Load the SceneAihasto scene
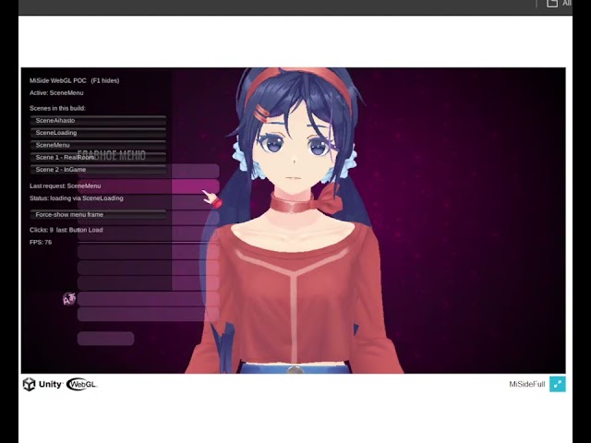The width and height of the screenshot is (591, 443). pyautogui.click(x=98, y=121)
